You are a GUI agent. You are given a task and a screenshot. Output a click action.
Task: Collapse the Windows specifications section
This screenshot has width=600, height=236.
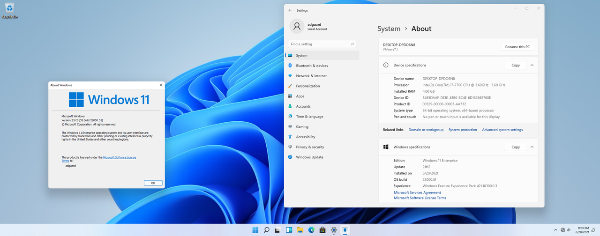(532, 147)
